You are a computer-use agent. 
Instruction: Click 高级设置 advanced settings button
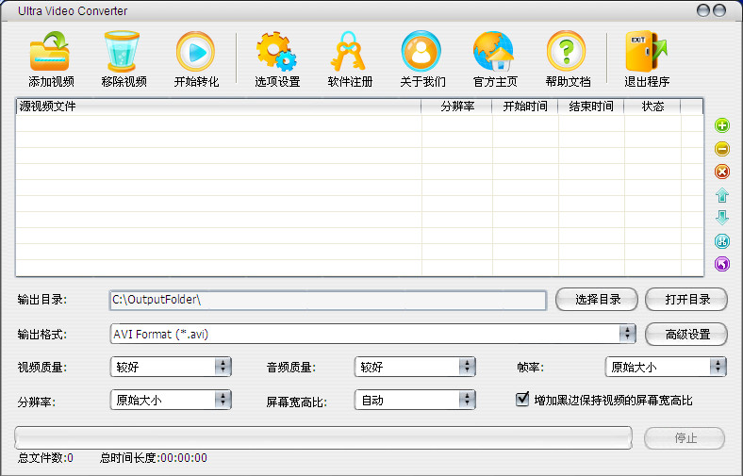click(686, 335)
